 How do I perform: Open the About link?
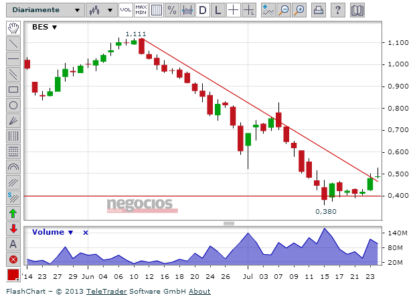199,291
